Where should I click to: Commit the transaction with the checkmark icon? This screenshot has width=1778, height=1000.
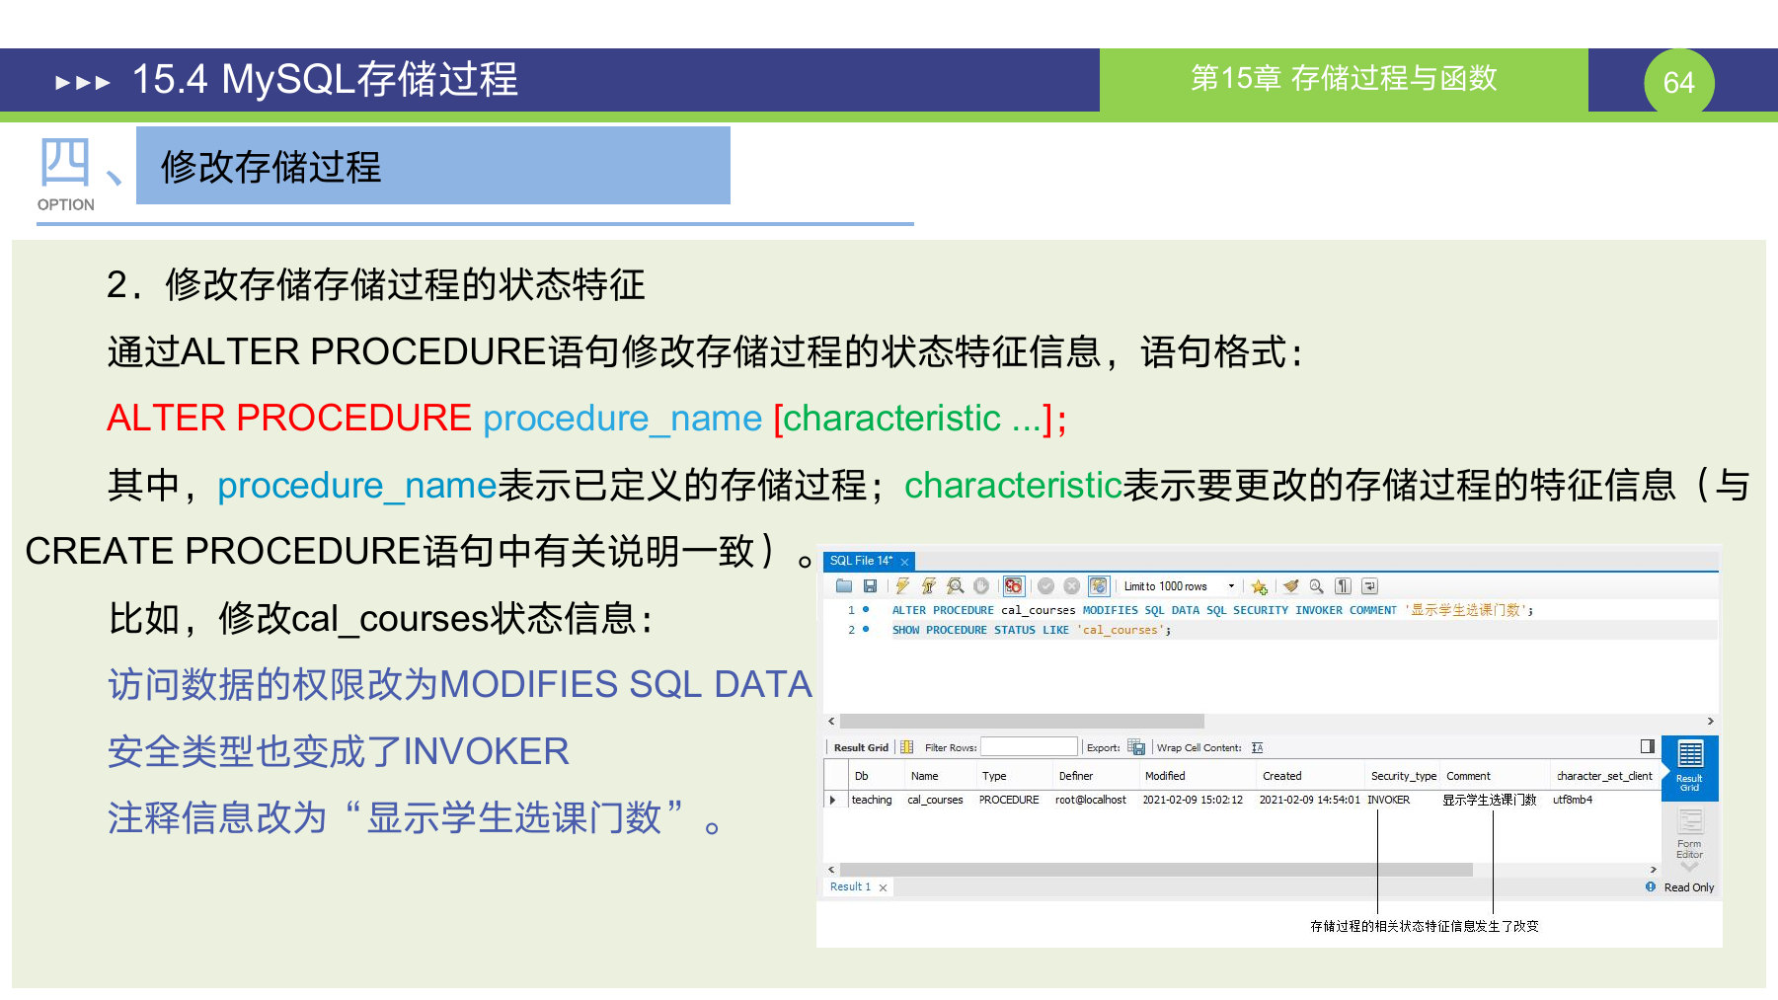(x=1045, y=586)
